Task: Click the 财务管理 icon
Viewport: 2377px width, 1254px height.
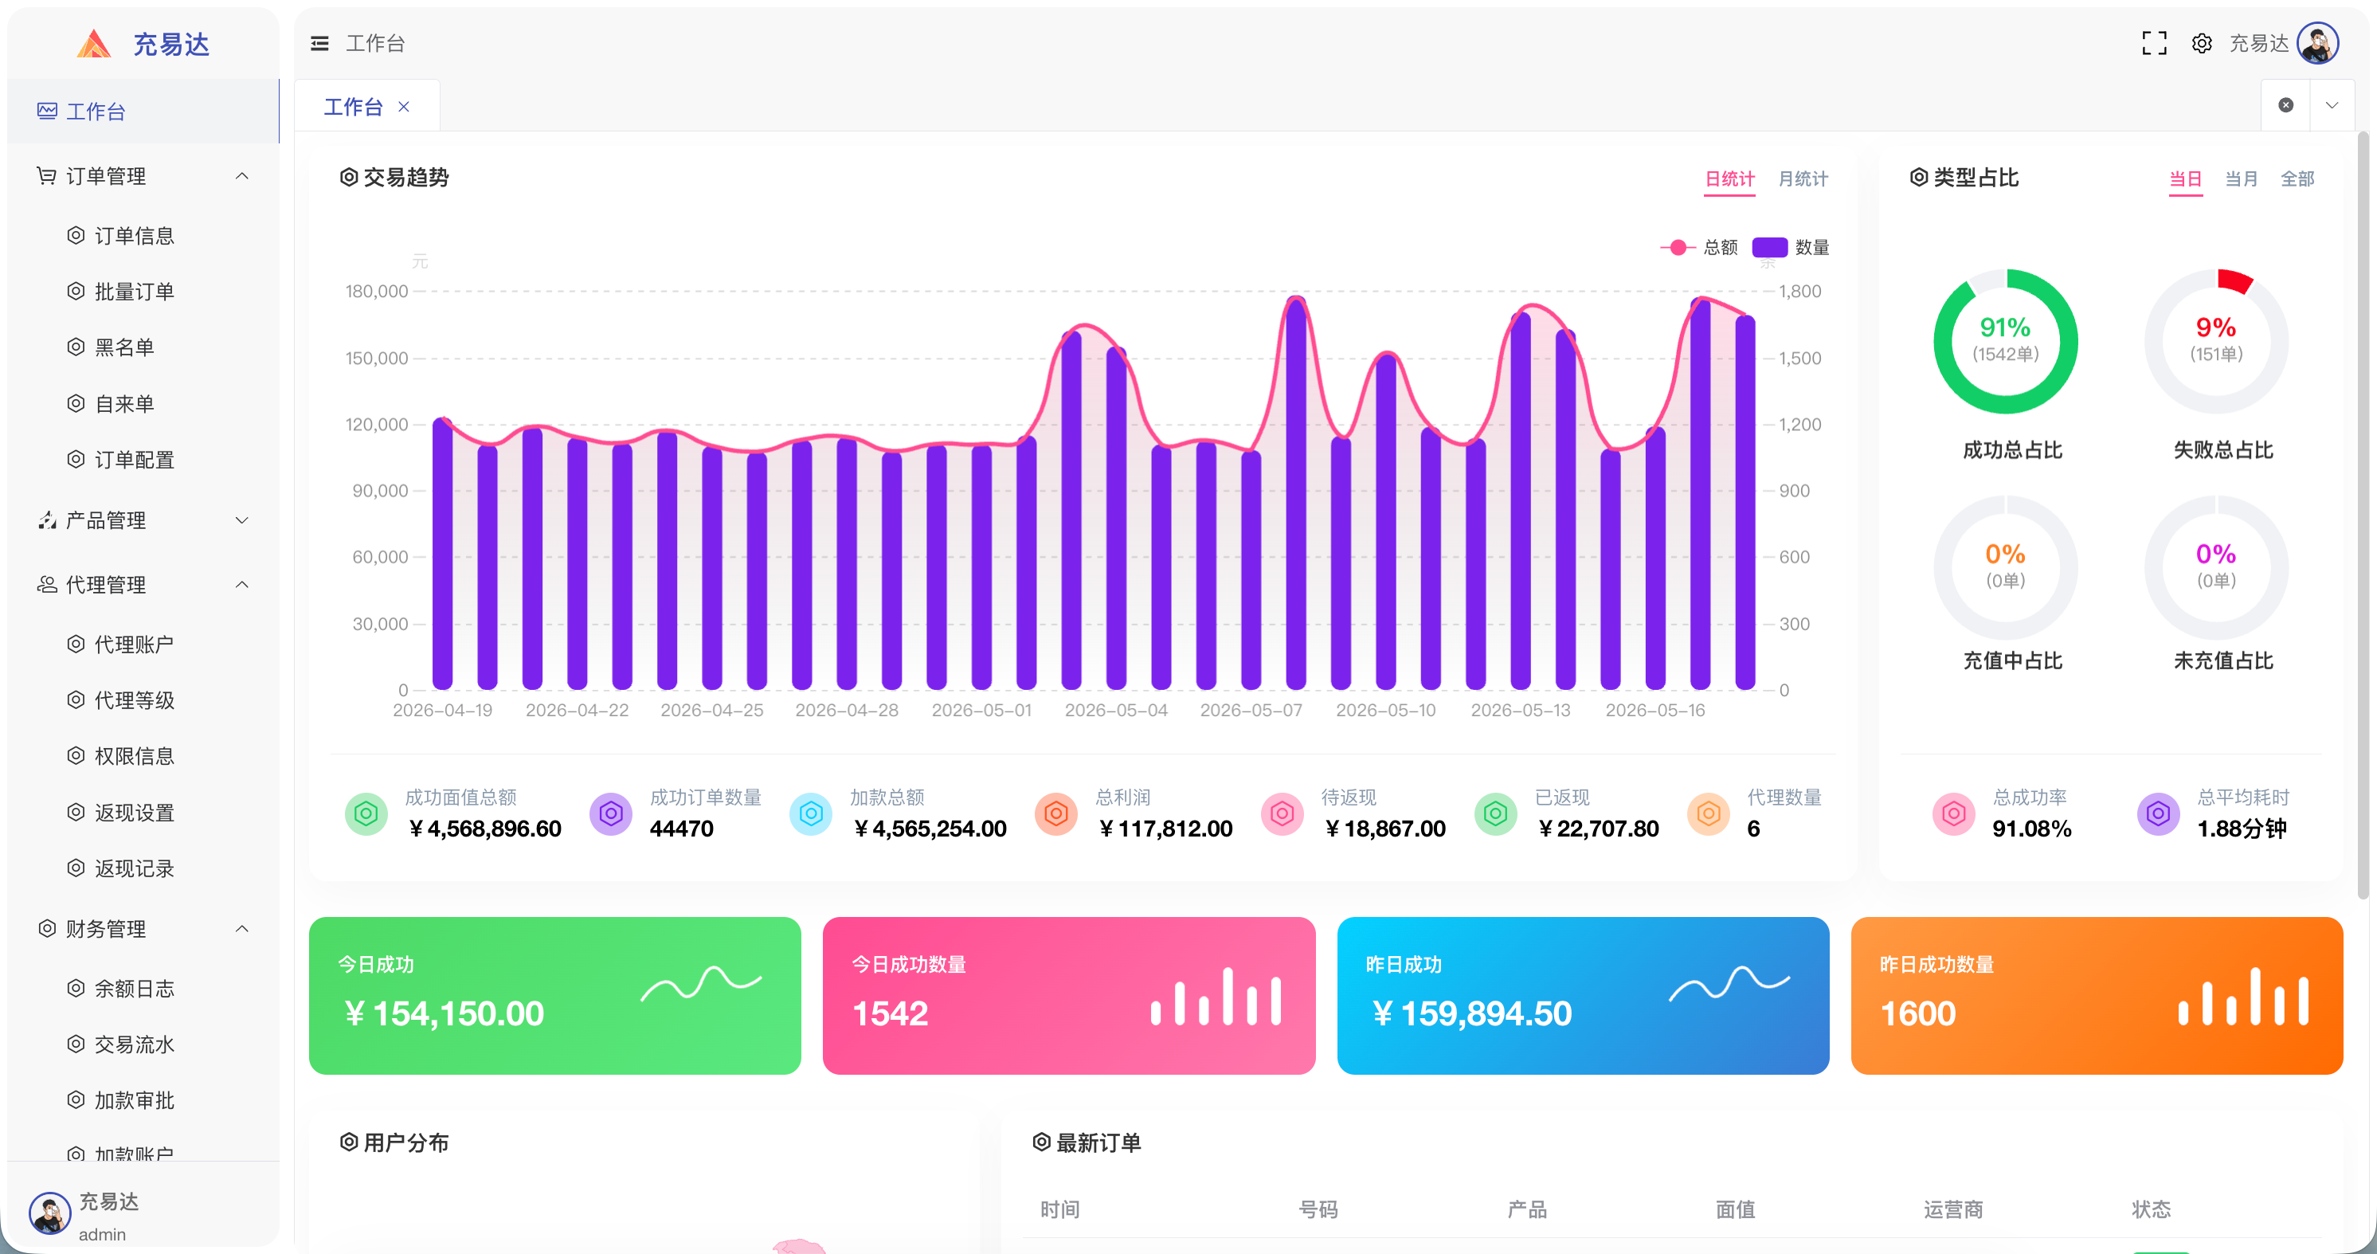Action: click(46, 928)
